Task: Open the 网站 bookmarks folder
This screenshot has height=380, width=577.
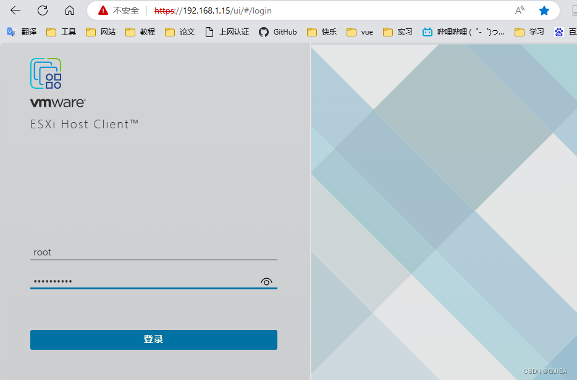Action: point(101,32)
